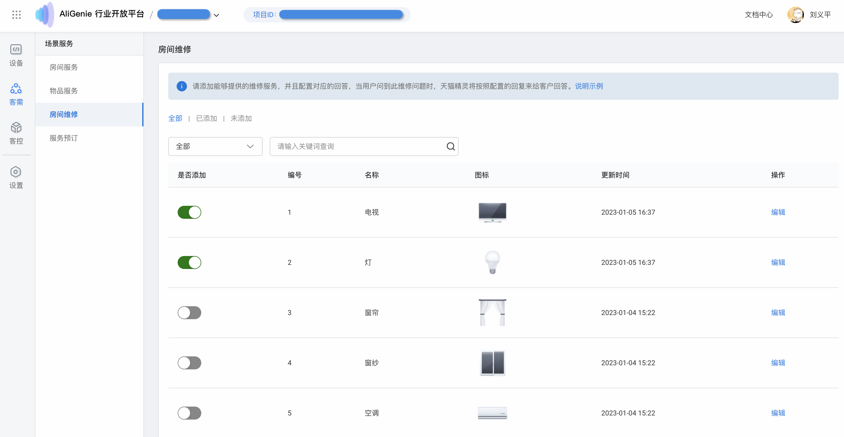Switch to the 全部 filter tab
This screenshot has height=437, width=844.
tap(175, 118)
